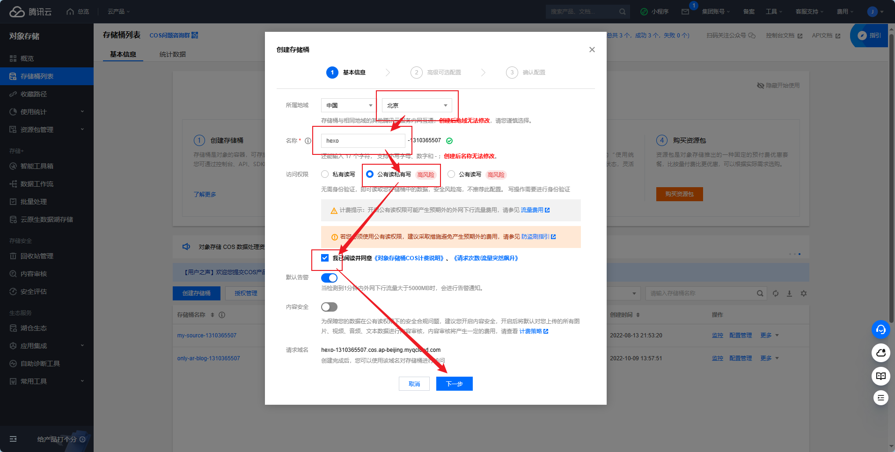Open the country dropdown 中国
This screenshot has height=452, width=895.
[349, 105]
